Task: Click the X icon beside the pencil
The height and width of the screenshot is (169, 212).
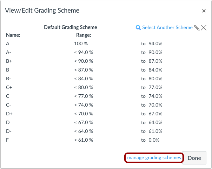Action: pos(204,28)
